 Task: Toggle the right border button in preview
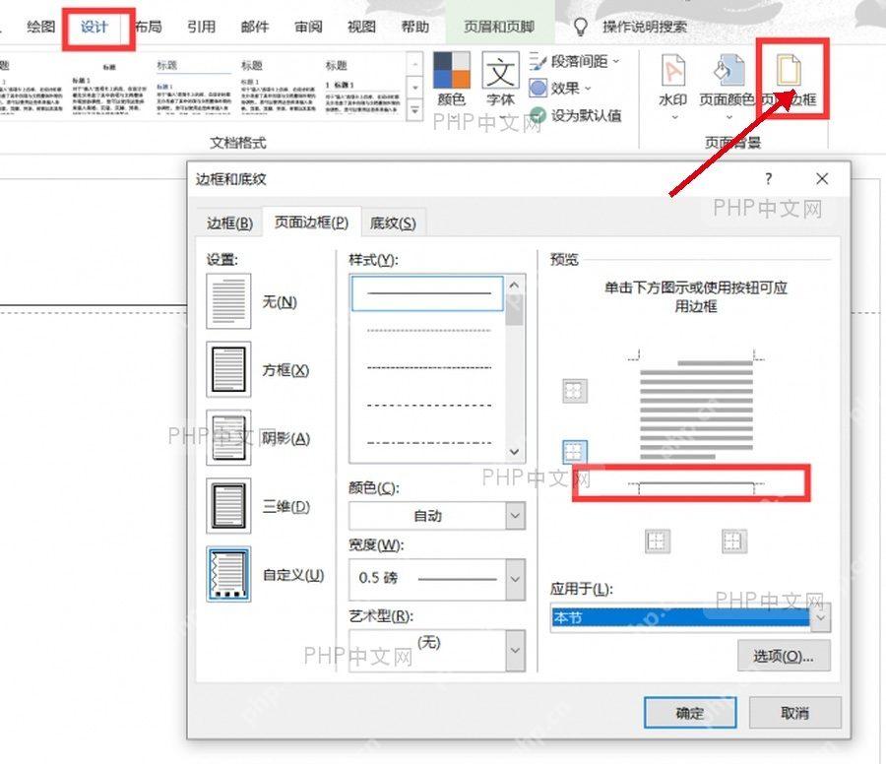point(734,541)
